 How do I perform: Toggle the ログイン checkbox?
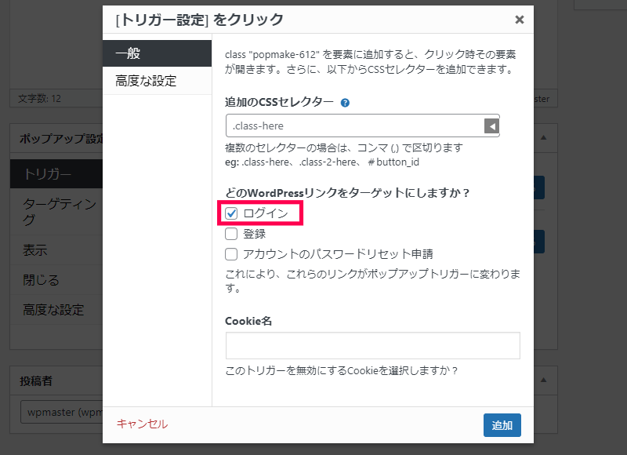click(x=231, y=213)
